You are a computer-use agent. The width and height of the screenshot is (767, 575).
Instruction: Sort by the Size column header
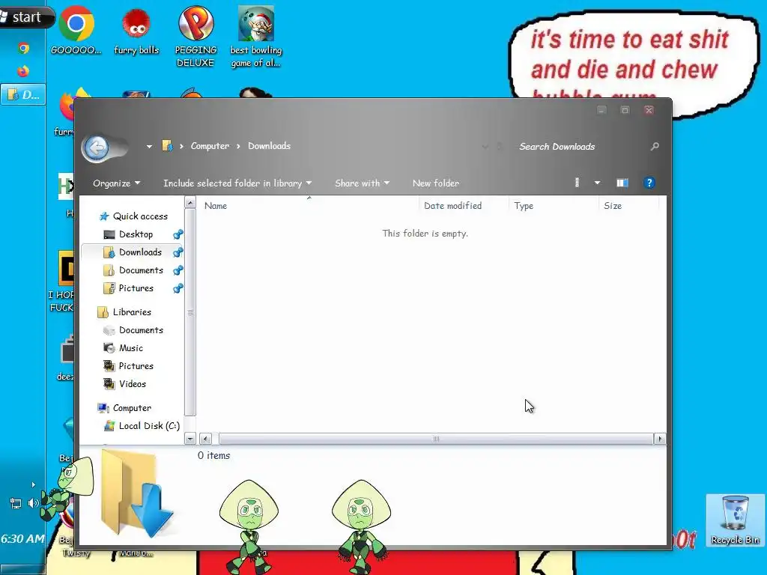pos(629,206)
